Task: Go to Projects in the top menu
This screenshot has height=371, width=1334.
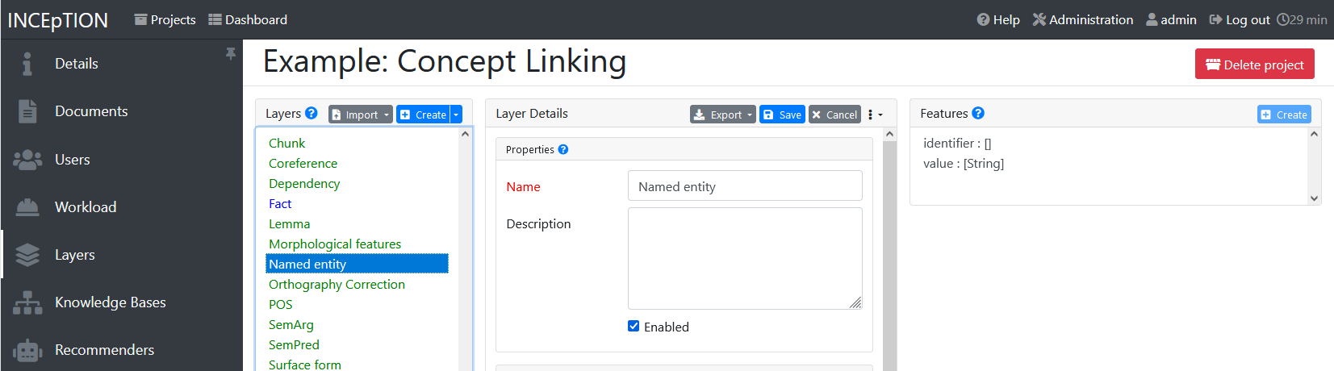Action: pyautogui.click(x=165, y=19)
